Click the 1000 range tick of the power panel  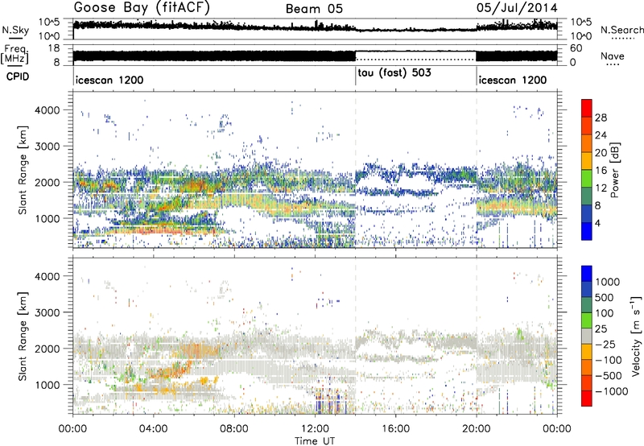tap(47, 218)
